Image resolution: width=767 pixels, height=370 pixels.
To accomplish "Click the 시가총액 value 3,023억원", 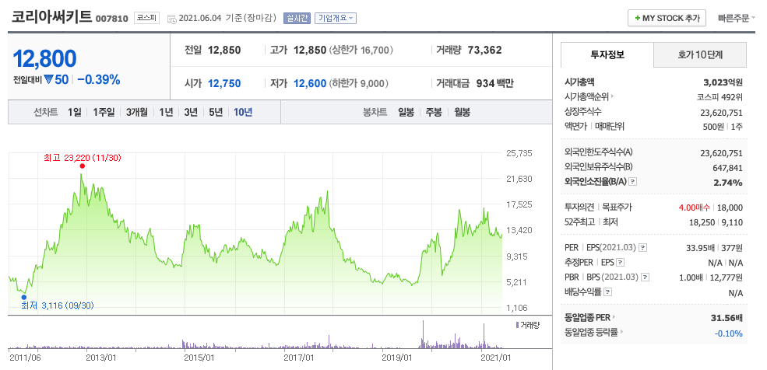I will (x=723, y=82).
